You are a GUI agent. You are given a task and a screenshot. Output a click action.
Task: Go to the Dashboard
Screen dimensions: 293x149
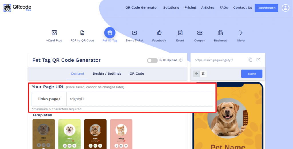(x=266, y=8)
